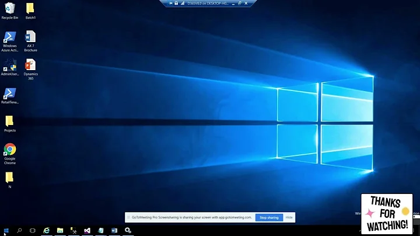This screenshot has width=420, height=236.
Task: Switch to Visual Studio in taskbar
Action: point(87,230)
